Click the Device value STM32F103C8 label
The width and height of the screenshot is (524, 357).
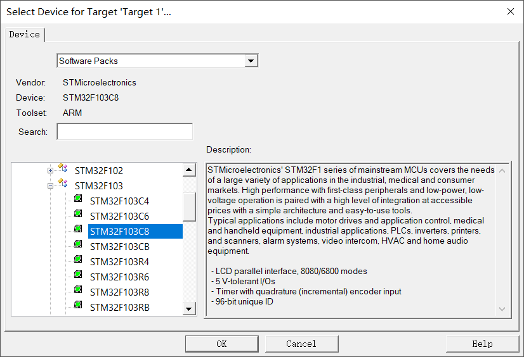(x=91, y=97)
